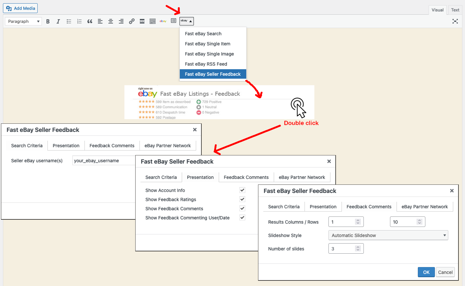Open eBay Partner Network tab, front dialog

(425, 207)
